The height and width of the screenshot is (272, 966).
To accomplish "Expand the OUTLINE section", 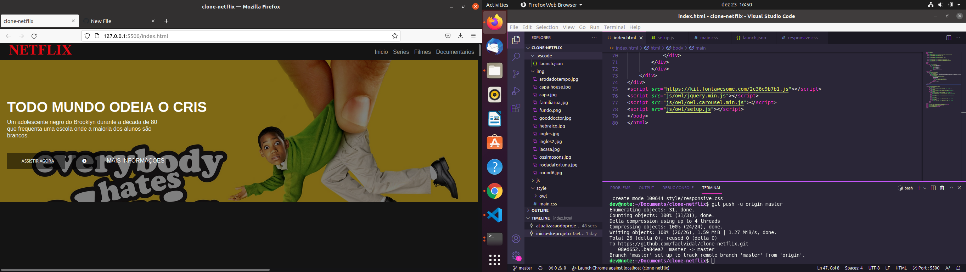I will pyautogui.click(x=563, y=211).
